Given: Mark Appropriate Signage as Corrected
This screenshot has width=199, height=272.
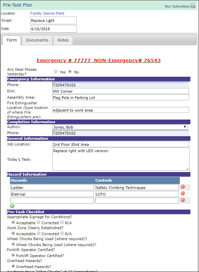Looking at the screenshot, I should pyautogui.click(x=38, y=223).
